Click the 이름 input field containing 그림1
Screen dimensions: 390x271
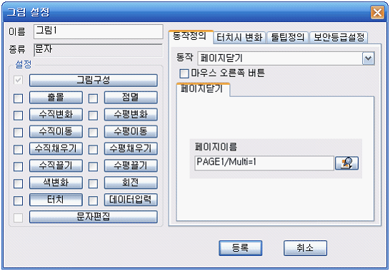pyautogui.click(x=99, y=31)
